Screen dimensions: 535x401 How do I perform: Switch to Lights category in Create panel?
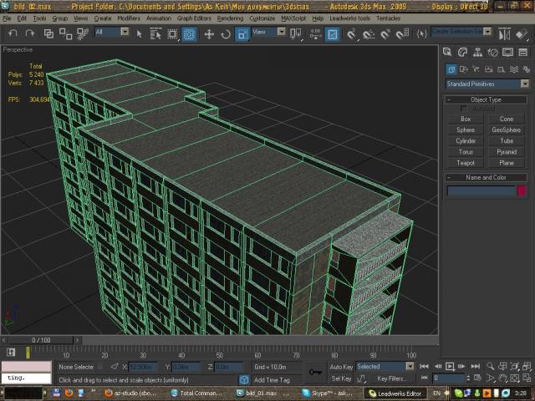pos(475,70)
